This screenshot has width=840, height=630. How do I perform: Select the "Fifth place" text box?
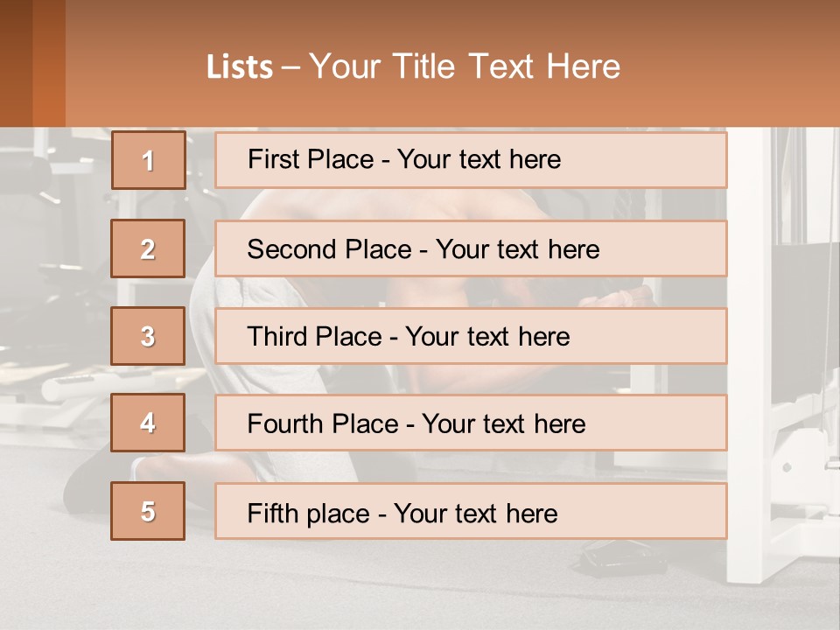[471, 512]
